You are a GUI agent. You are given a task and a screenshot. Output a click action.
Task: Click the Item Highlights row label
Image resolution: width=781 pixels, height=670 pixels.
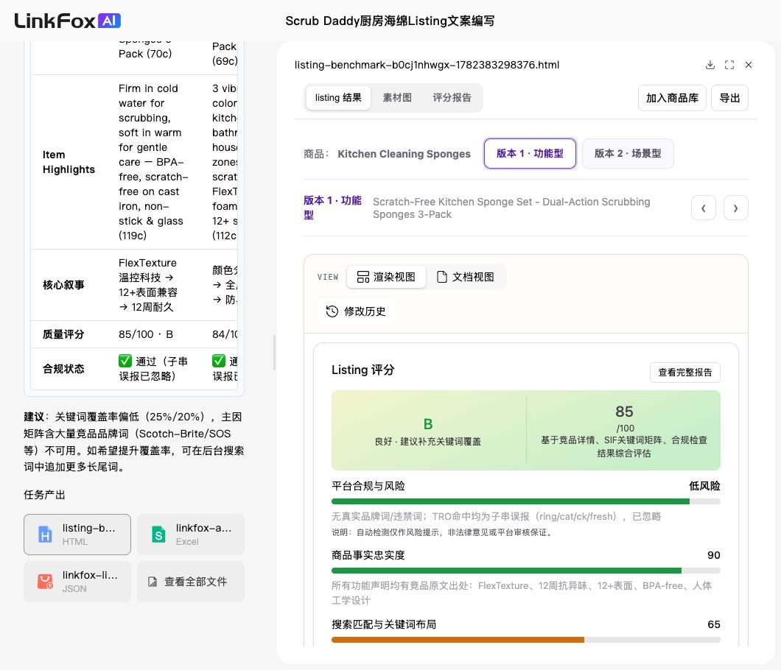(x=69, y=162)
